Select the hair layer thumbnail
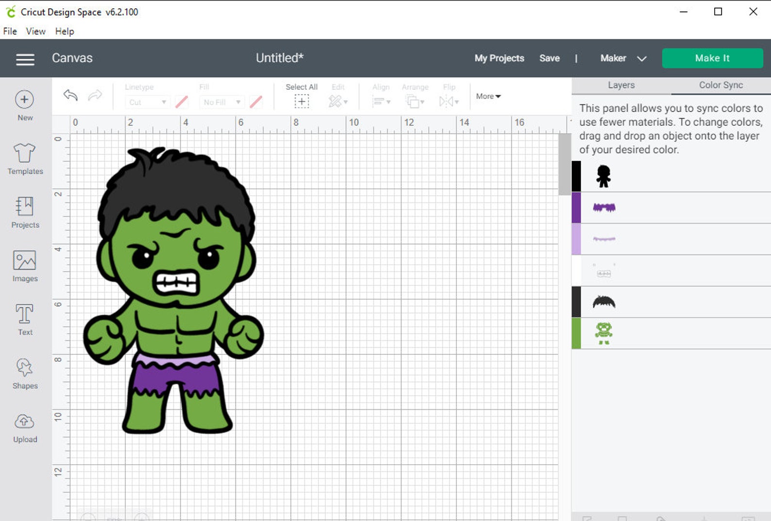771x521 pixels. (x=604, y=302)
